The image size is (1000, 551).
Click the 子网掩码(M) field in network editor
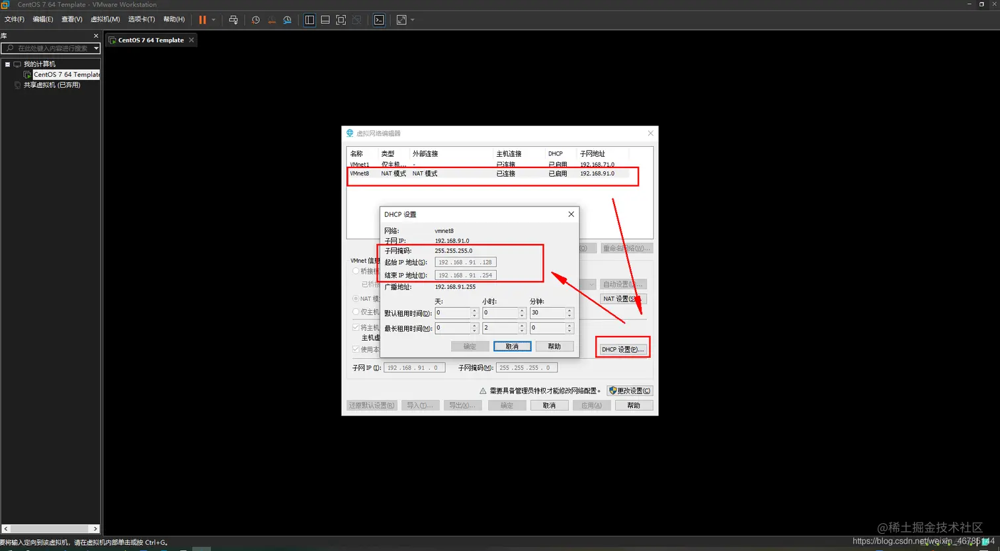click(526, 368)
